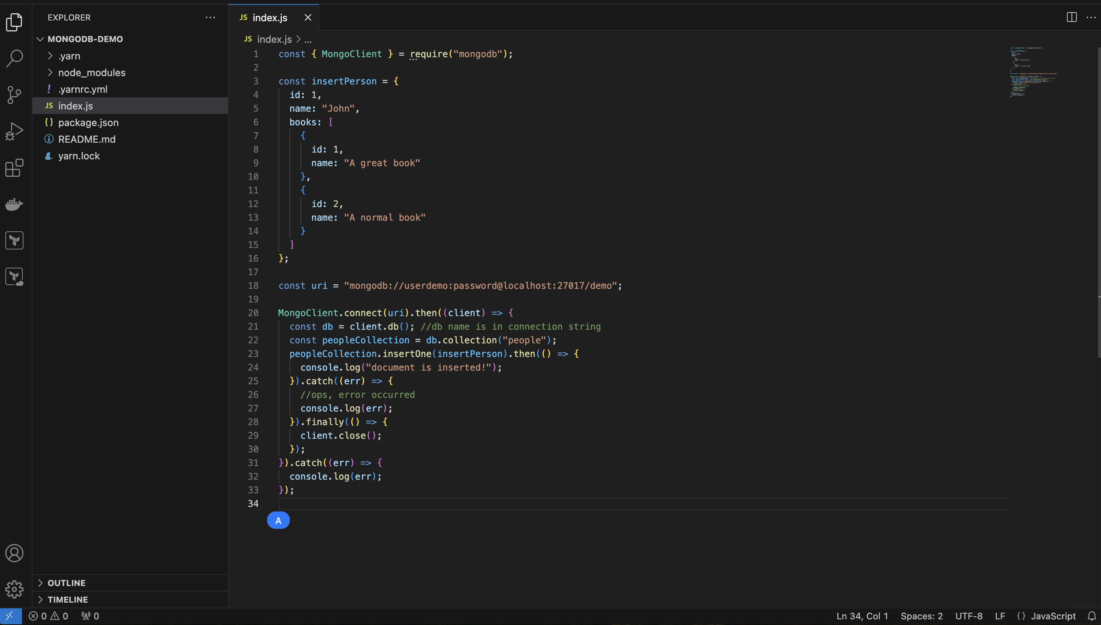Close the index.js tab
This screenshot has height=625, width=1101.
(x=308, y=17)
